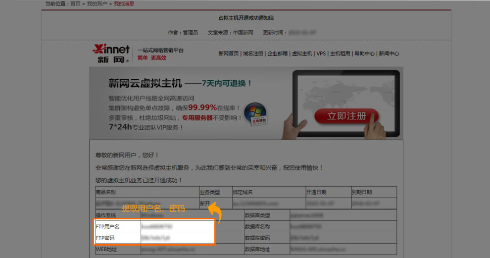490x258 pixels.
Task: Click the Xinnet 新网 logo
Action: (x=111, y=53)
